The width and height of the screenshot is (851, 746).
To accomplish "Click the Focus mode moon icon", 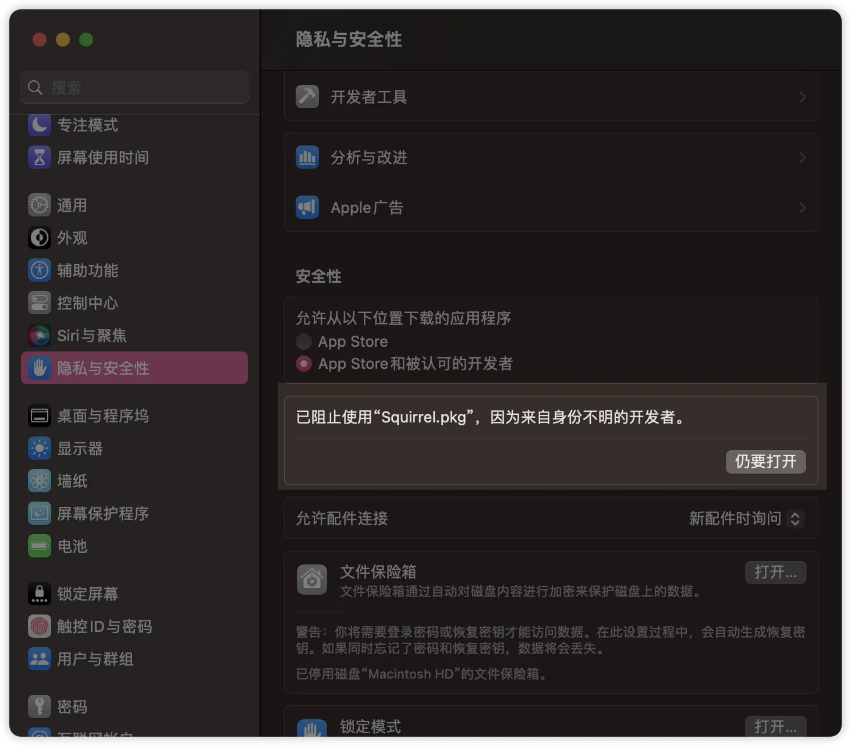I will (40, 125).
